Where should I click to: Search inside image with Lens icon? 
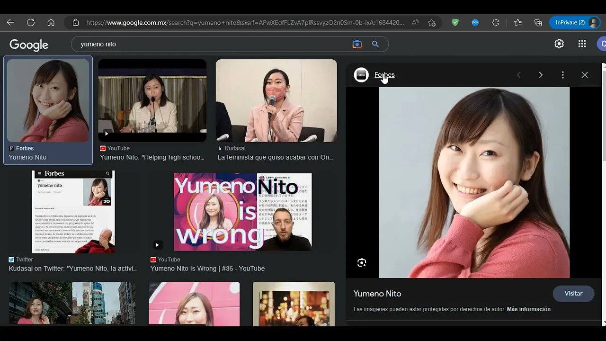pos(362,263)
